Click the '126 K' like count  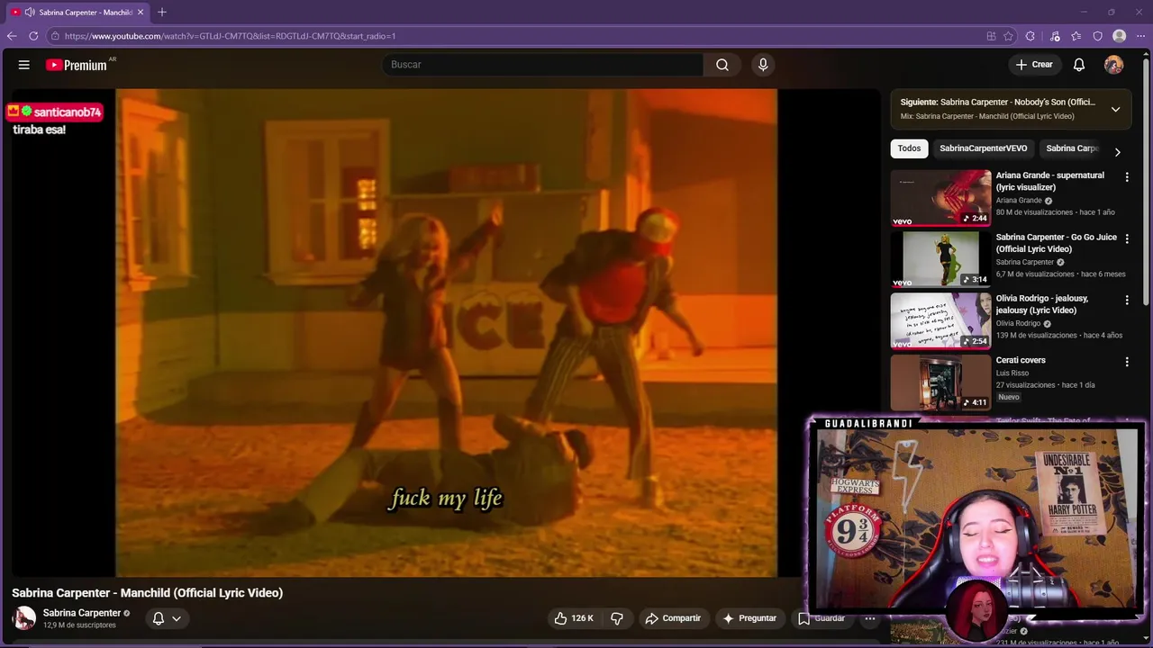click(583, 618)
